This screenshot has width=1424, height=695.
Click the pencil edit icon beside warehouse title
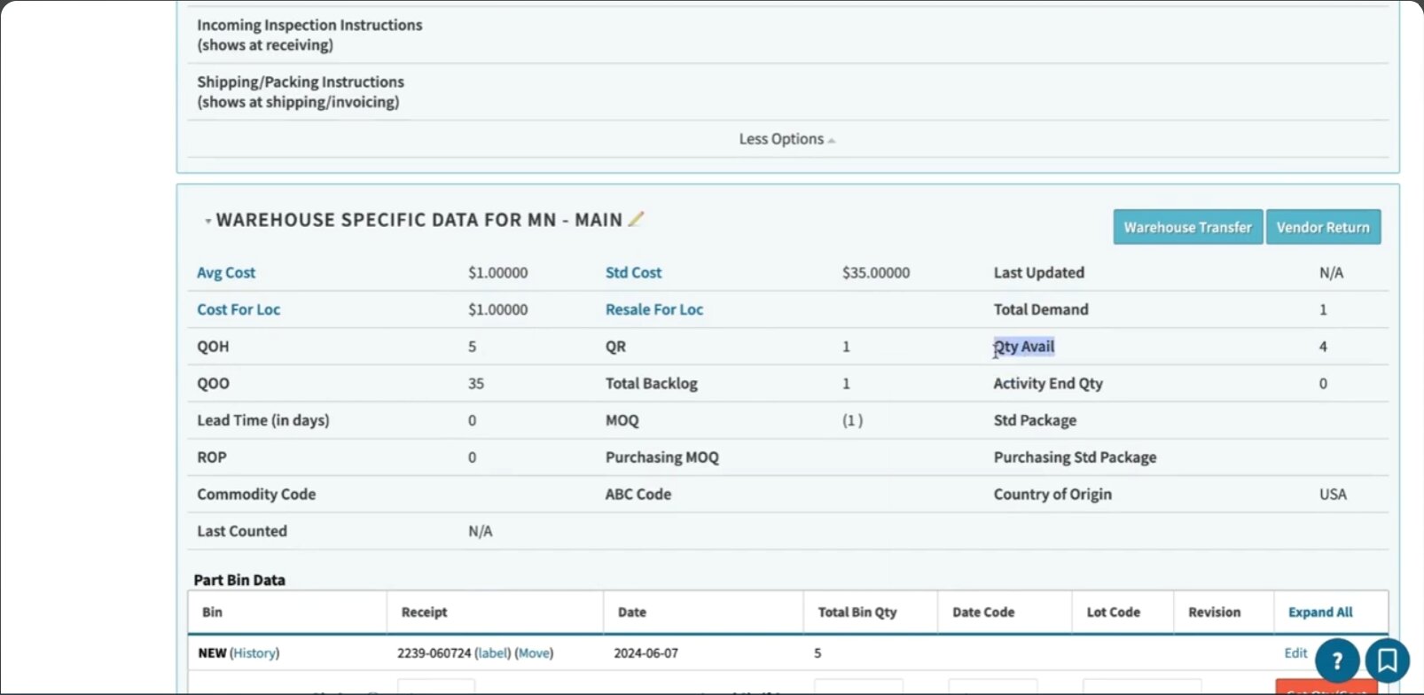pyautogui.click(x=636, y=219)
